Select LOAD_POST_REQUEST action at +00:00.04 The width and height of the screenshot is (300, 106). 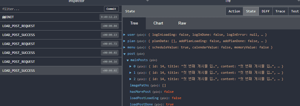tap(61, 26)
